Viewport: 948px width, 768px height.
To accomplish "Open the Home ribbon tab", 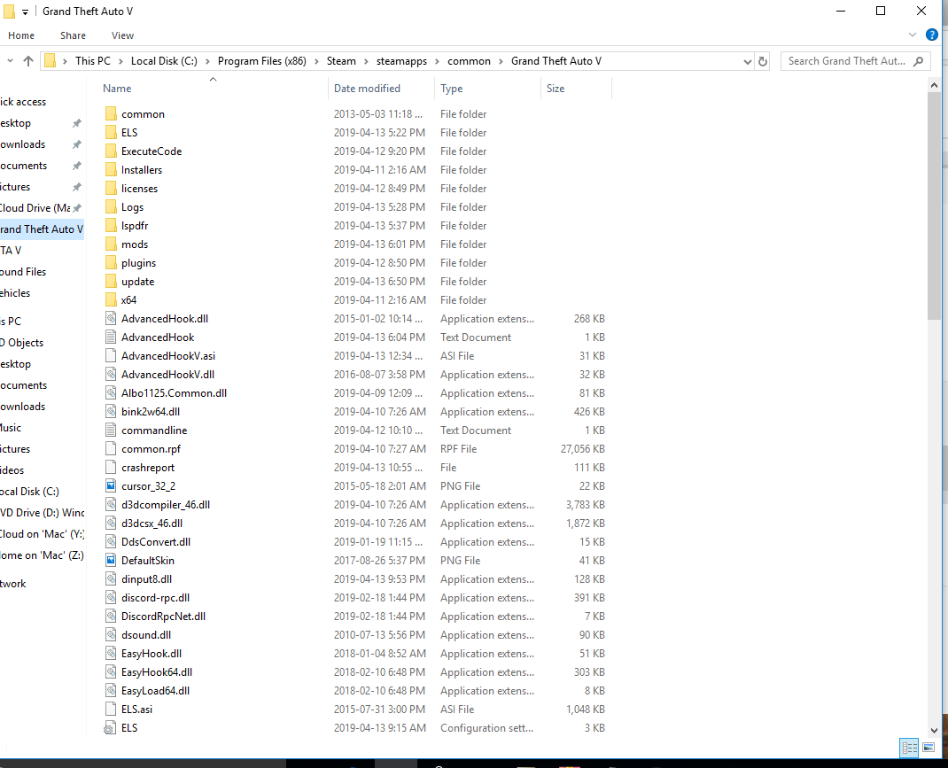I will (x=21, y=35).
